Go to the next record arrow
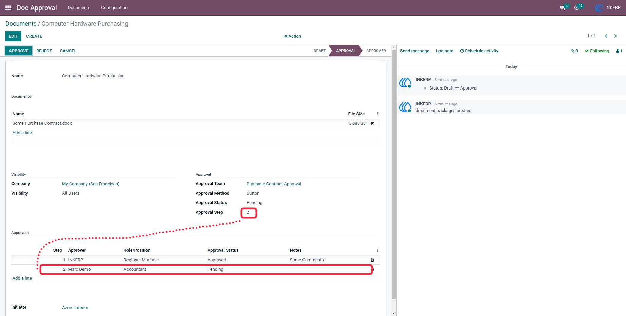This screenshot has height=316, width=626. coord(615,36)
